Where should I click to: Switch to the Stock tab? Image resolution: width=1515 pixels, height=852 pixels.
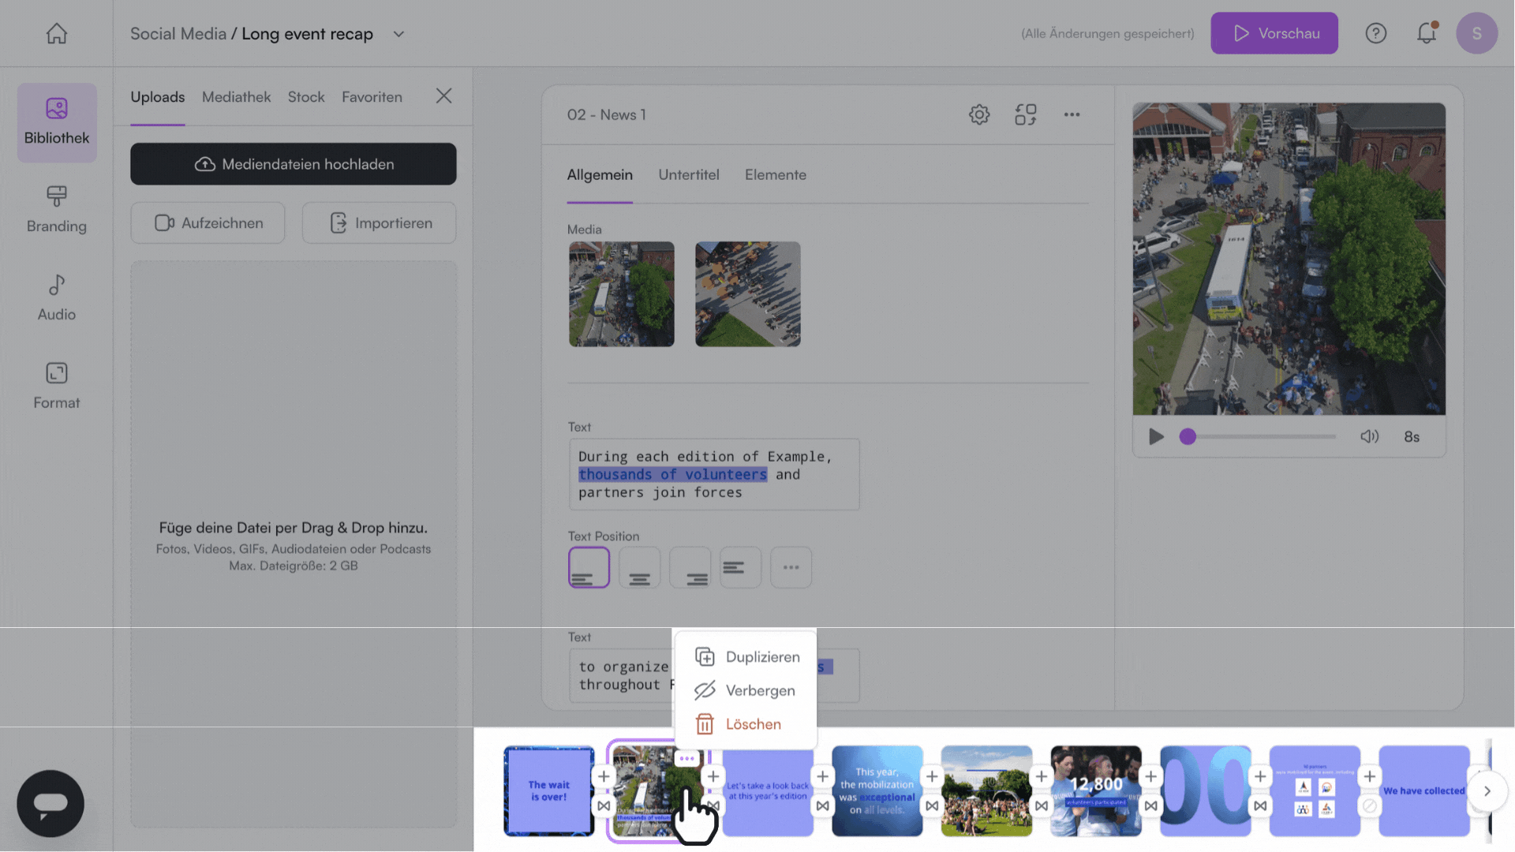pyautogui.click(x=306, y=97)
